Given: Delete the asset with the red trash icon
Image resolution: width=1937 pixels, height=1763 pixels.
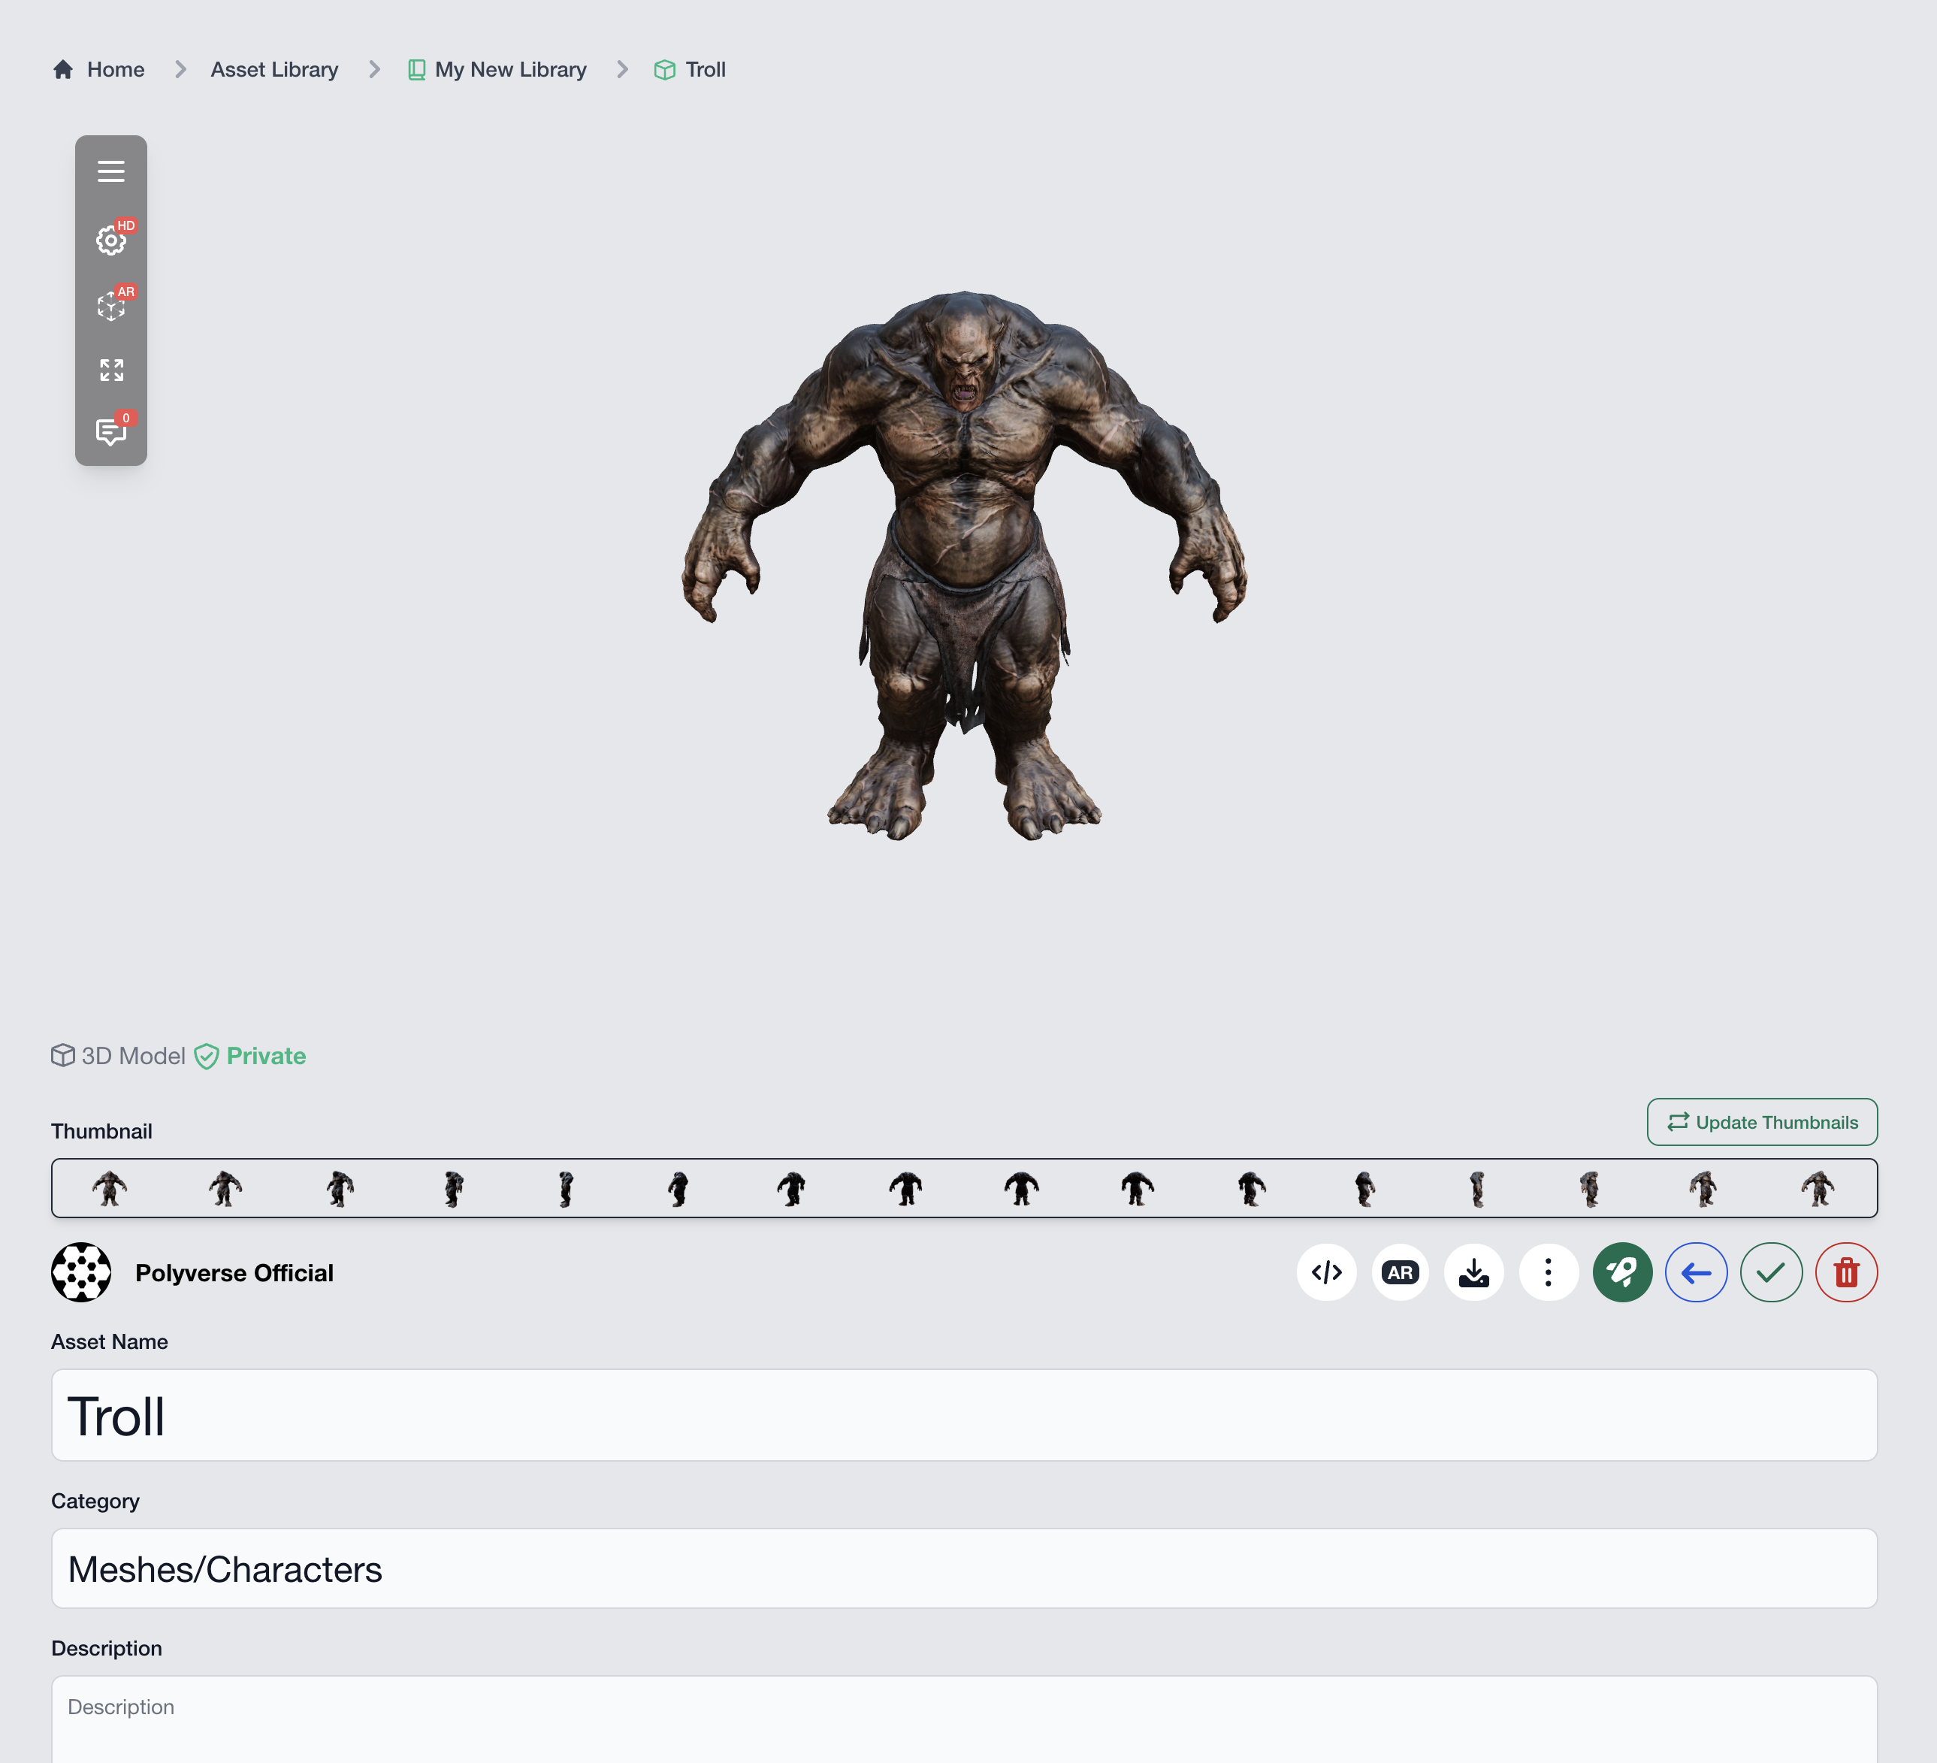Looking at the screenshot, I should tap(1846, 1272).
